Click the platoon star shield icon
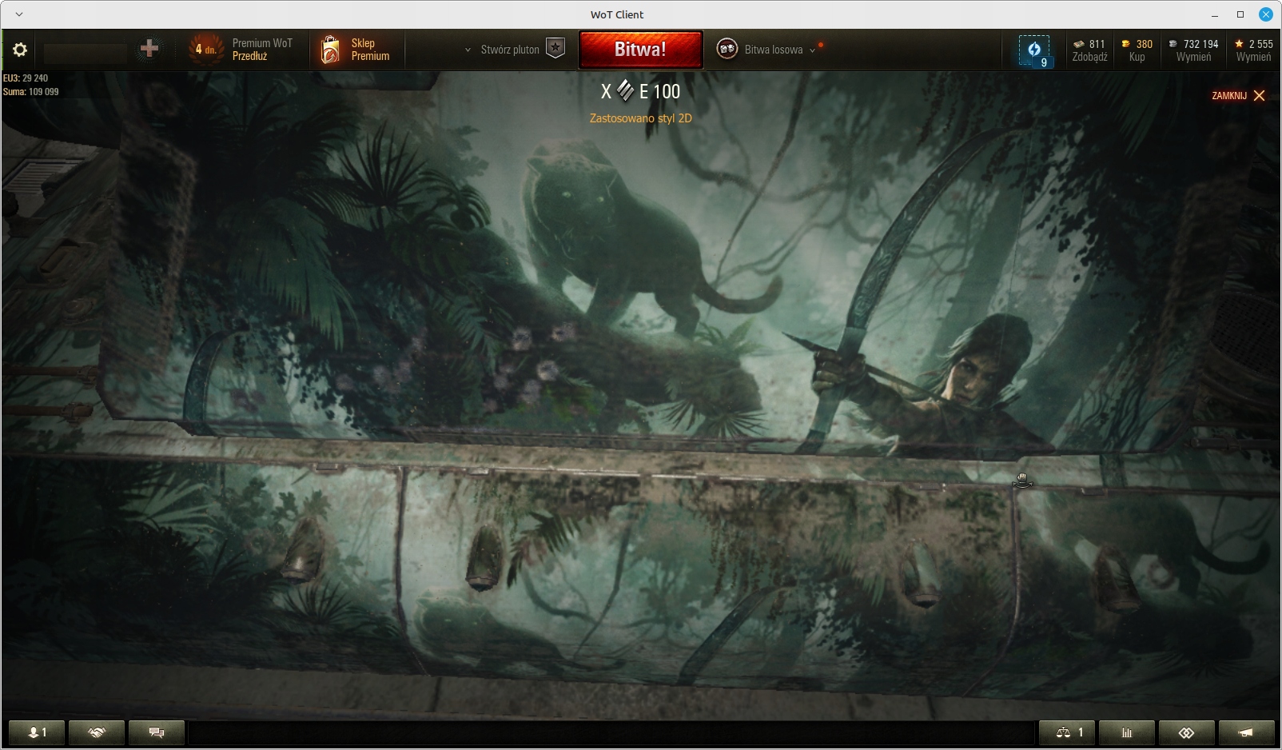 [555, 49]
